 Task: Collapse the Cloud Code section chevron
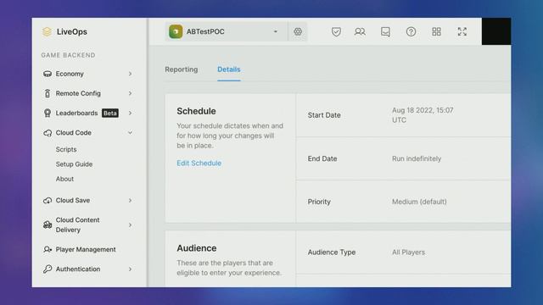coord(130,133)
